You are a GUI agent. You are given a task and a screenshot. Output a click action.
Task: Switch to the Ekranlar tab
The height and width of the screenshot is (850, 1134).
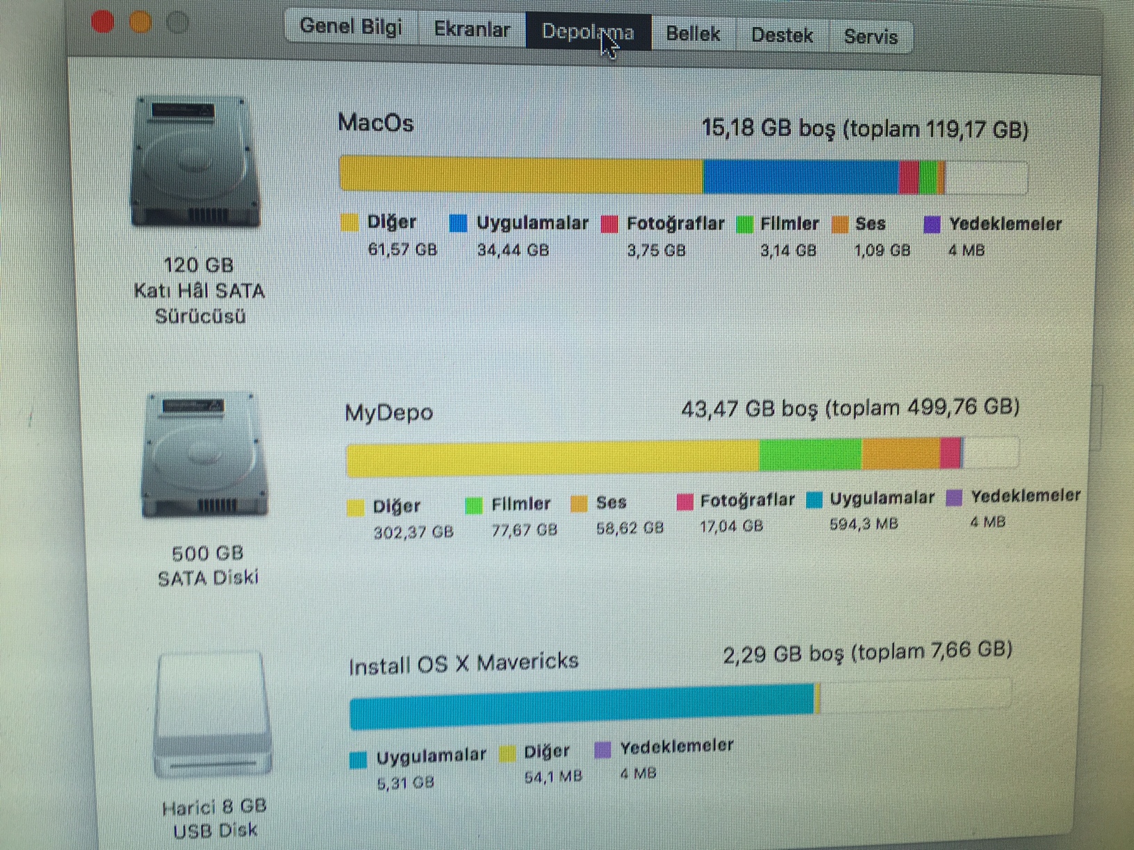click(x=472, y=29)
